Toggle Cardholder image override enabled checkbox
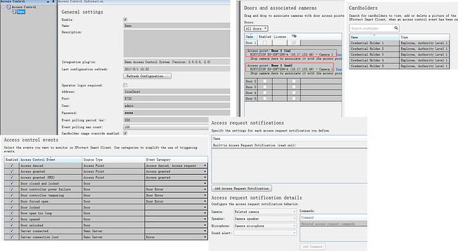 pyautogui.click(x=125, y=133)
